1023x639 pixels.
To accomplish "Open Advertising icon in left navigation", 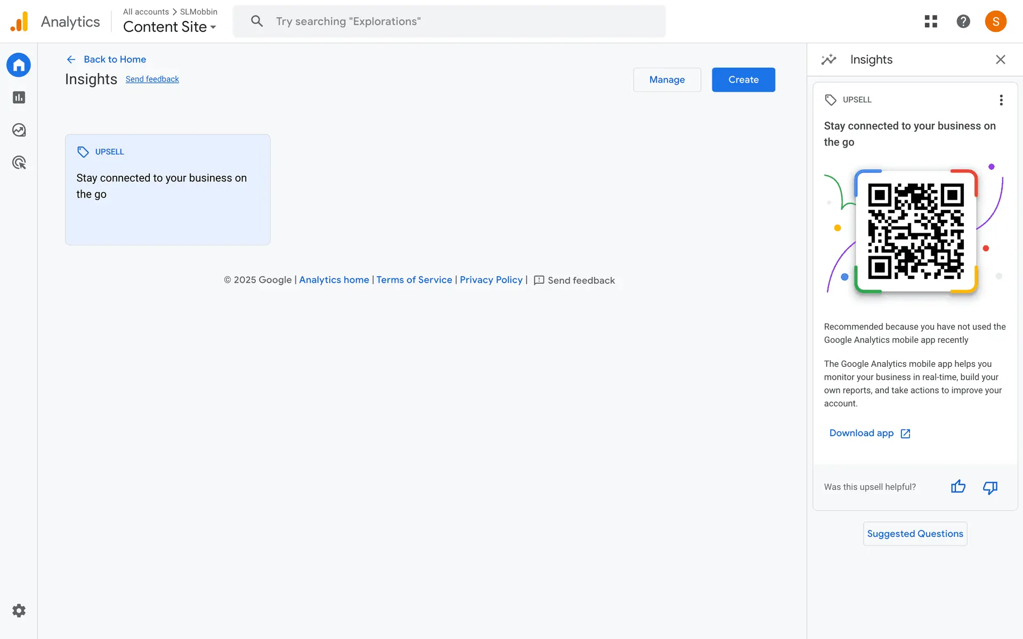I will coord(19,162).
